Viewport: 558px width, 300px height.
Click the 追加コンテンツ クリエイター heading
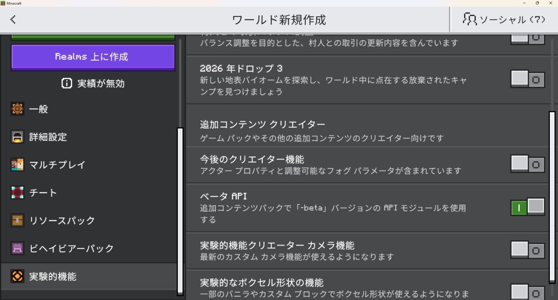pos(263,124)
